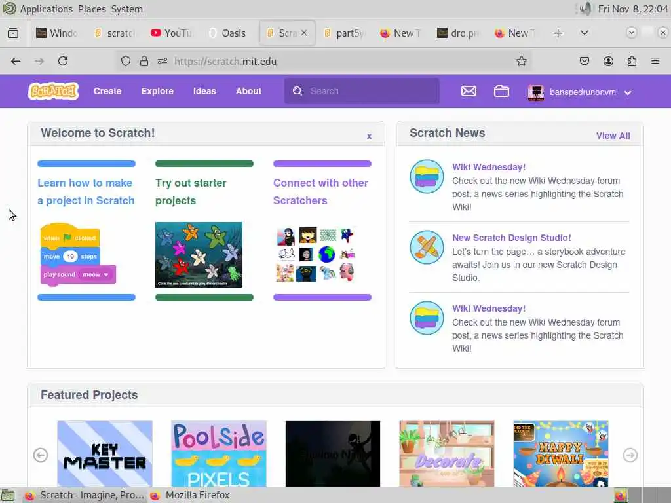Select the Scratch - Imagine, Pro... taskbar window

(x=85, y=495)
